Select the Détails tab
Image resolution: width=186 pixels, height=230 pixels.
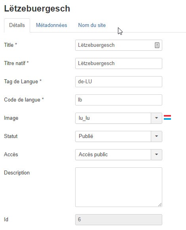pos(17,25)
